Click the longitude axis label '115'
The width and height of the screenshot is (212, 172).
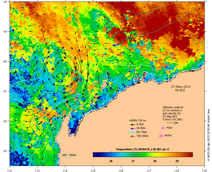coord(93,171)
